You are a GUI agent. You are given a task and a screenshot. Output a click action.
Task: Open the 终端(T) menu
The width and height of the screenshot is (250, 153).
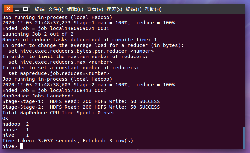click(134, 9)
